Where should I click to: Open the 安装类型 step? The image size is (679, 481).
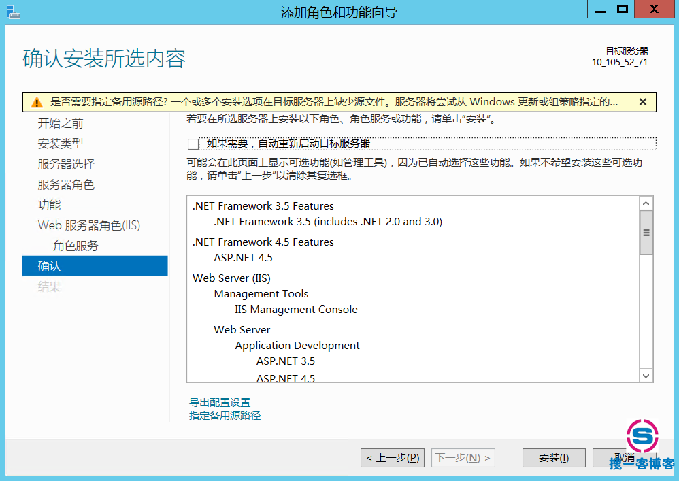[61, 144]
